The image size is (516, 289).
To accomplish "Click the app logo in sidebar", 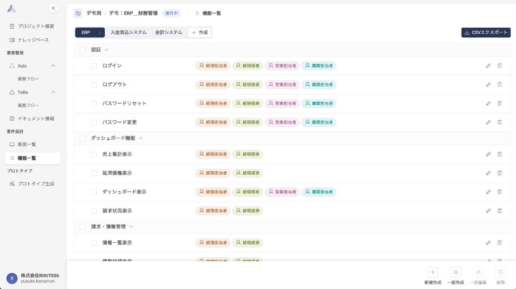I will (12, 8).
